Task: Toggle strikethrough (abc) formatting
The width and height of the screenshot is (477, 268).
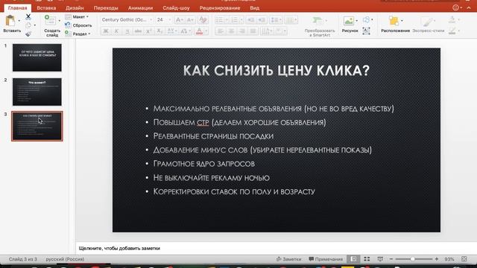Action: [138, 31]
